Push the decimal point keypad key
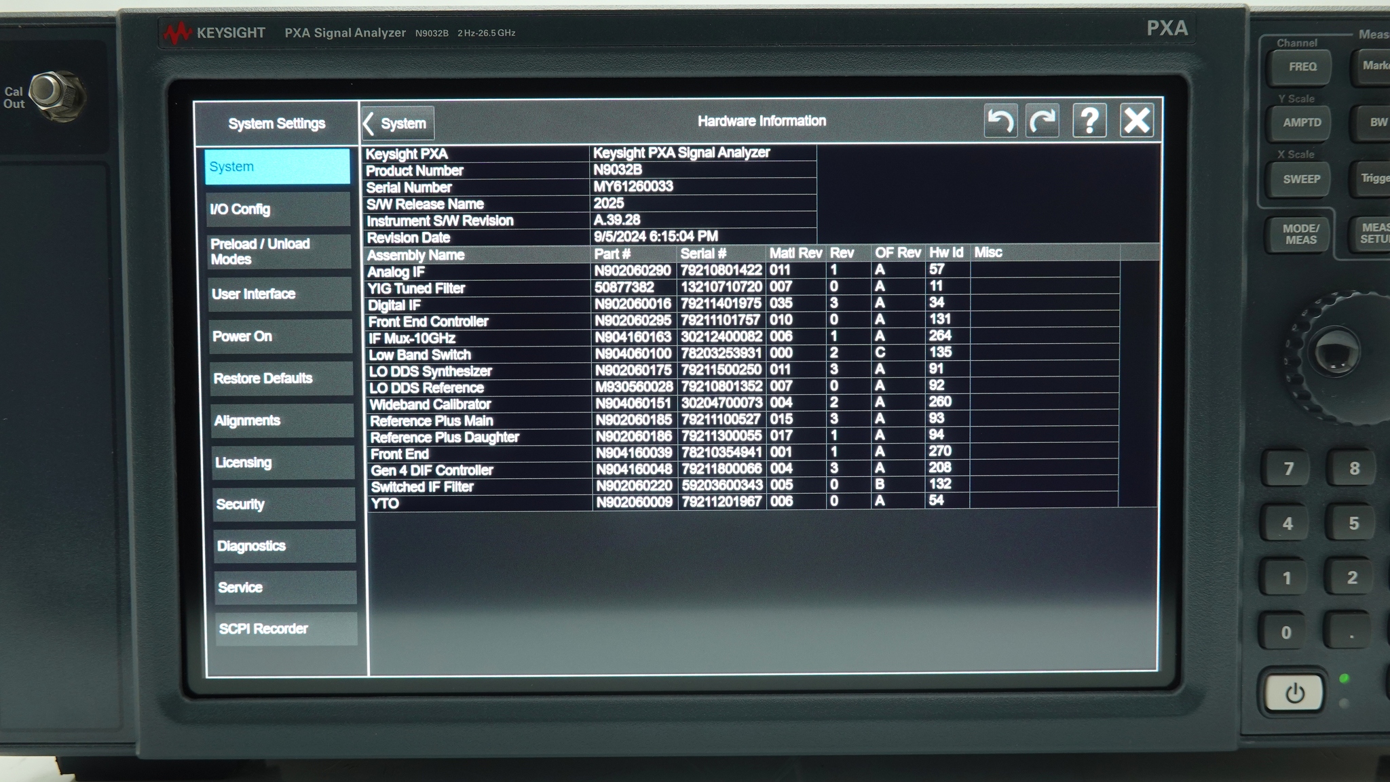 pyautogui.click(x=1351, y=633)
